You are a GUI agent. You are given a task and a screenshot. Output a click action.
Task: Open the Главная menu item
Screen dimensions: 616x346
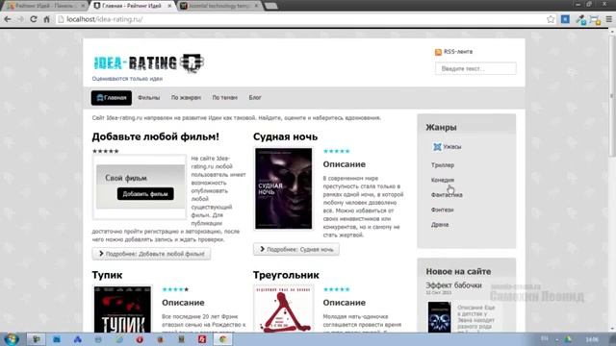[112, 98]
